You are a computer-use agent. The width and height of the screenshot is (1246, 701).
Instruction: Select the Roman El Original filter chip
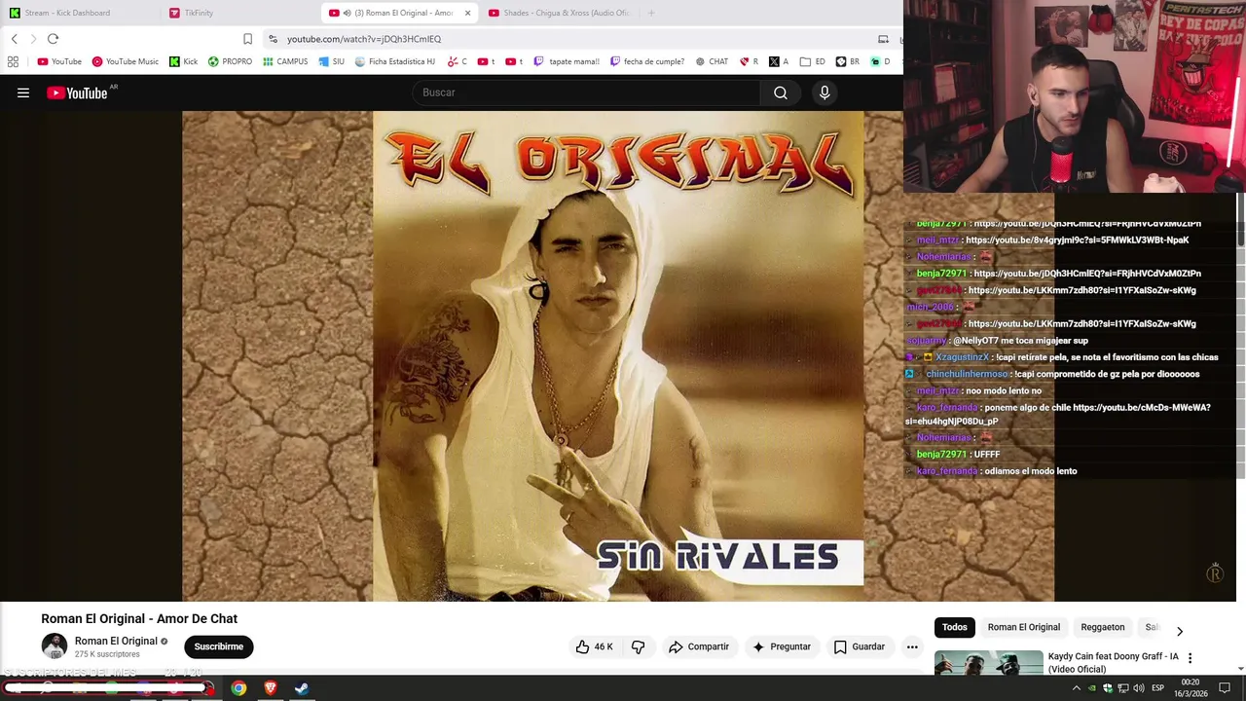tap(1024, 627)
